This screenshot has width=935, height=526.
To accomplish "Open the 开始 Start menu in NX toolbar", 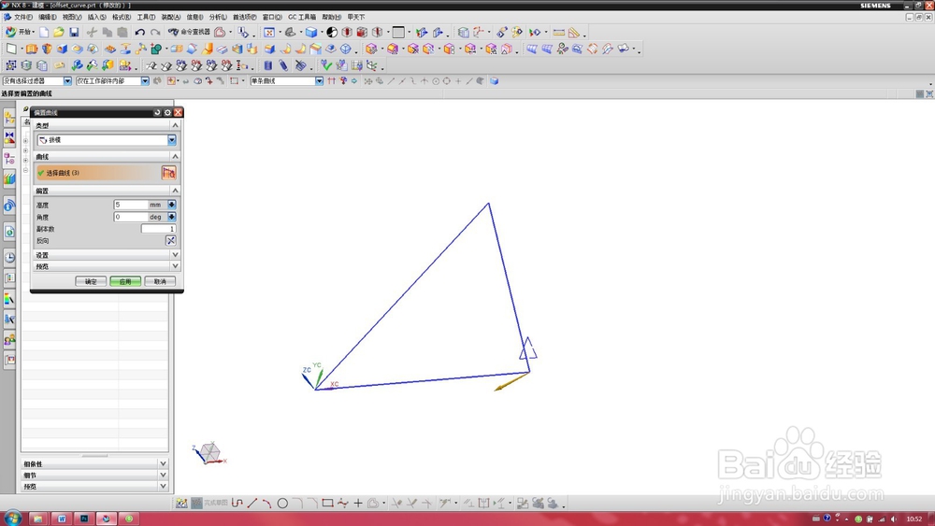I will click(20, 32).
